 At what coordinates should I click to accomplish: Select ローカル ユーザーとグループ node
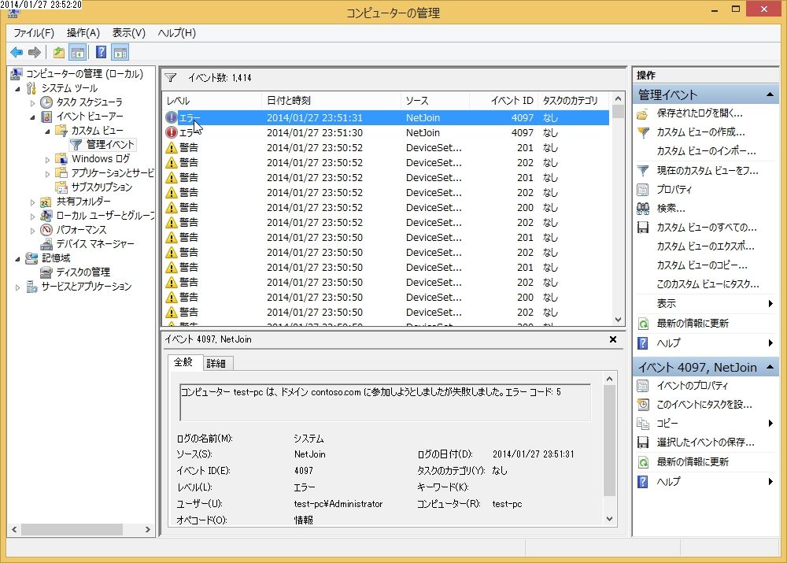click(x=105, y=216)
